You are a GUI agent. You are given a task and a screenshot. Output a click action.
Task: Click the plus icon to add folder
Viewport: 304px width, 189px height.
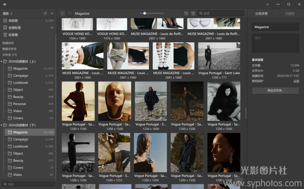tap(52, 13)
